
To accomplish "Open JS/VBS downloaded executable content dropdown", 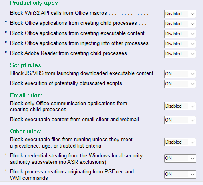I will 180,74.
